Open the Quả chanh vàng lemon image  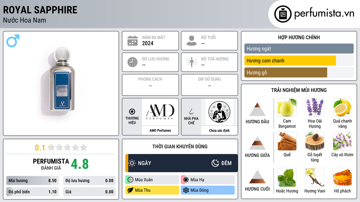tap(342, 107)
